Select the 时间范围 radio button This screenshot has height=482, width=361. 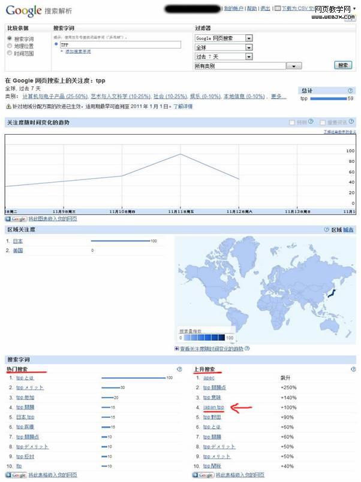[x=9, y=53]
